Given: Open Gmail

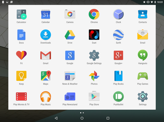Looking at the screenshot, I should 45,55.
